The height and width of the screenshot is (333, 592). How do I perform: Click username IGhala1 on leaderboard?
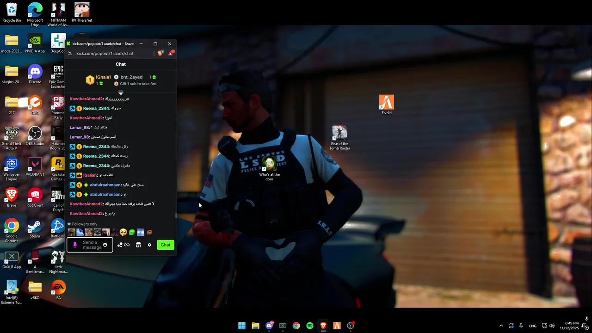click(103, 77)
